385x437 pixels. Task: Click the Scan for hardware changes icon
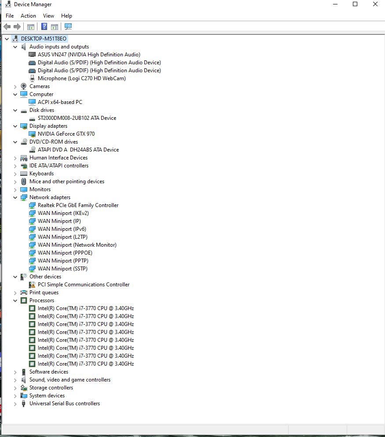pos(68,26)
